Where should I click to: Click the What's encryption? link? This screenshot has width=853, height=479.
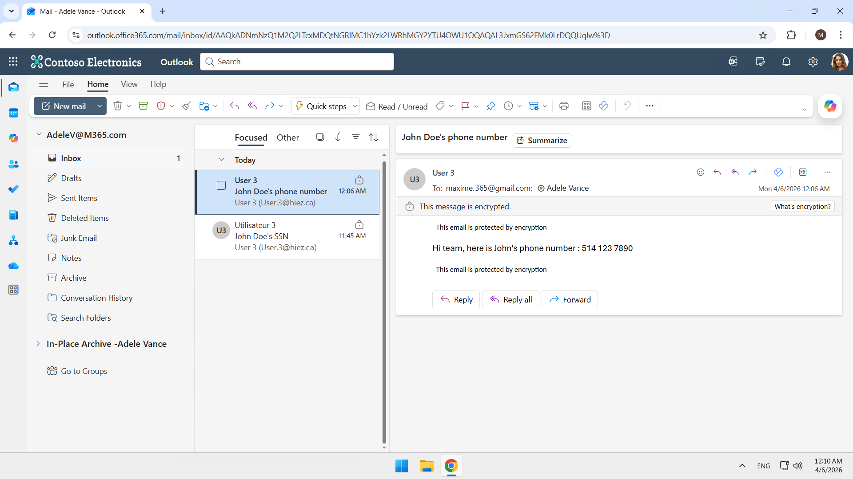tap(802, 207)
